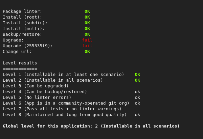Click the "Level 3 (Can be upgraded)" line

click(x=36, y=86)
